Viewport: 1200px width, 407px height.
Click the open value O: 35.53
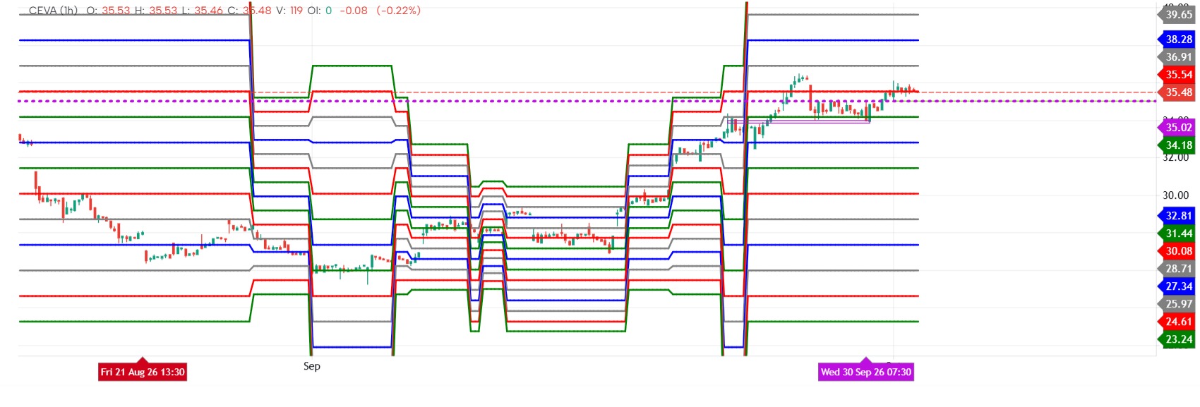point(108,11)
